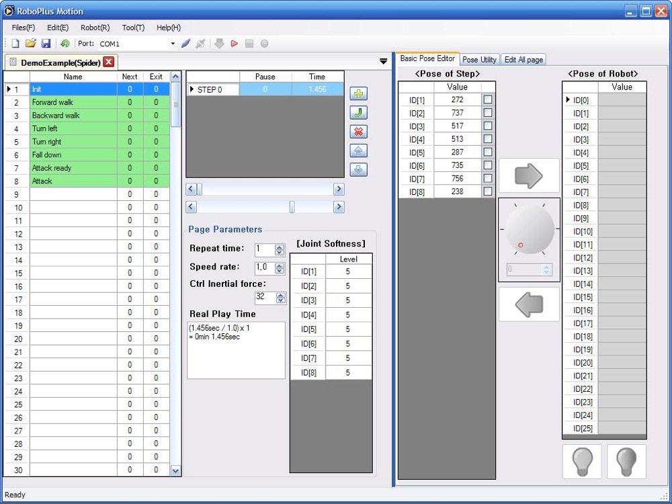
Task: Switch to the Edit All page tab
Action: coord(523,60)
